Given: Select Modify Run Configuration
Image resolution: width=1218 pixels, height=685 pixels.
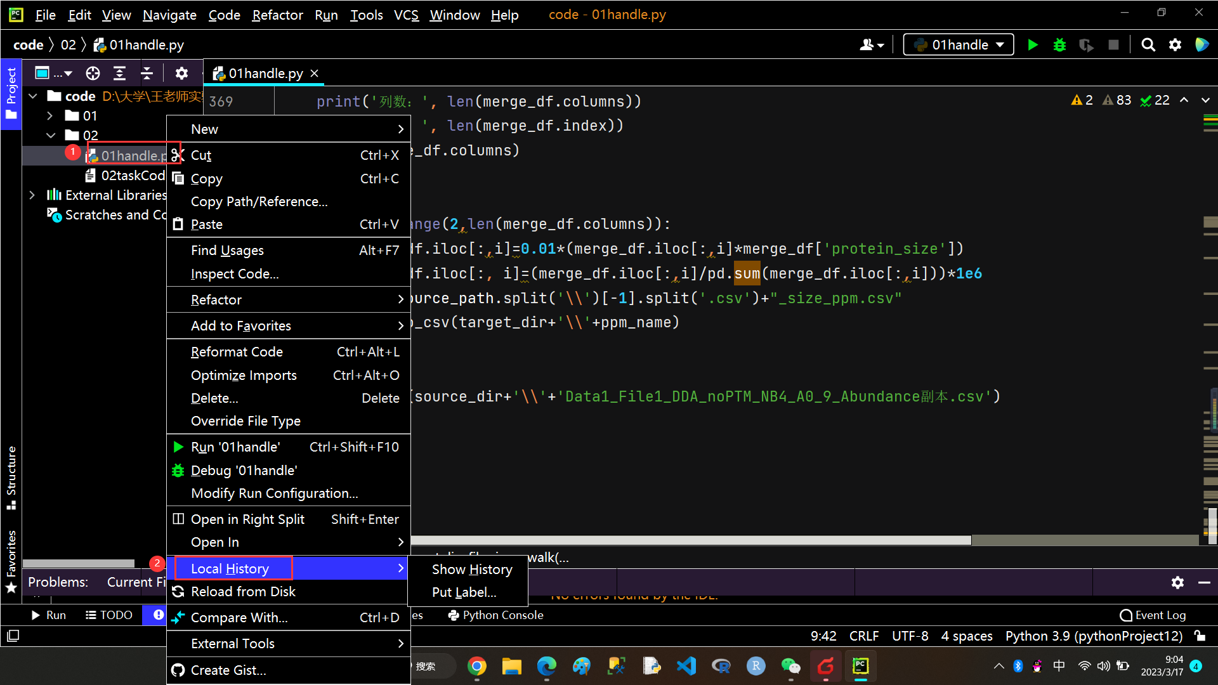Looking at the screenshot, I should click(289, 493).
